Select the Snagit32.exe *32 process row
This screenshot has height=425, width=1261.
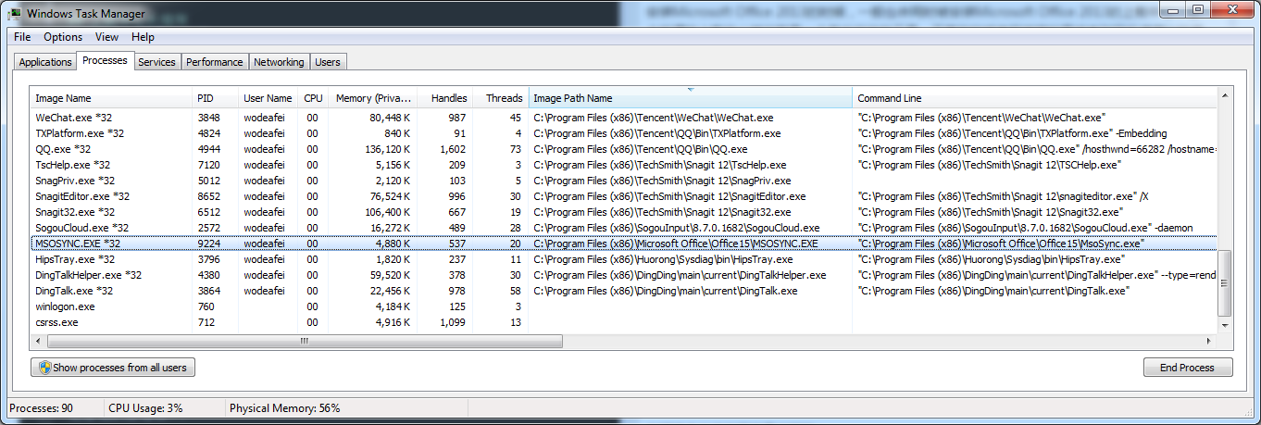[622, 212]
